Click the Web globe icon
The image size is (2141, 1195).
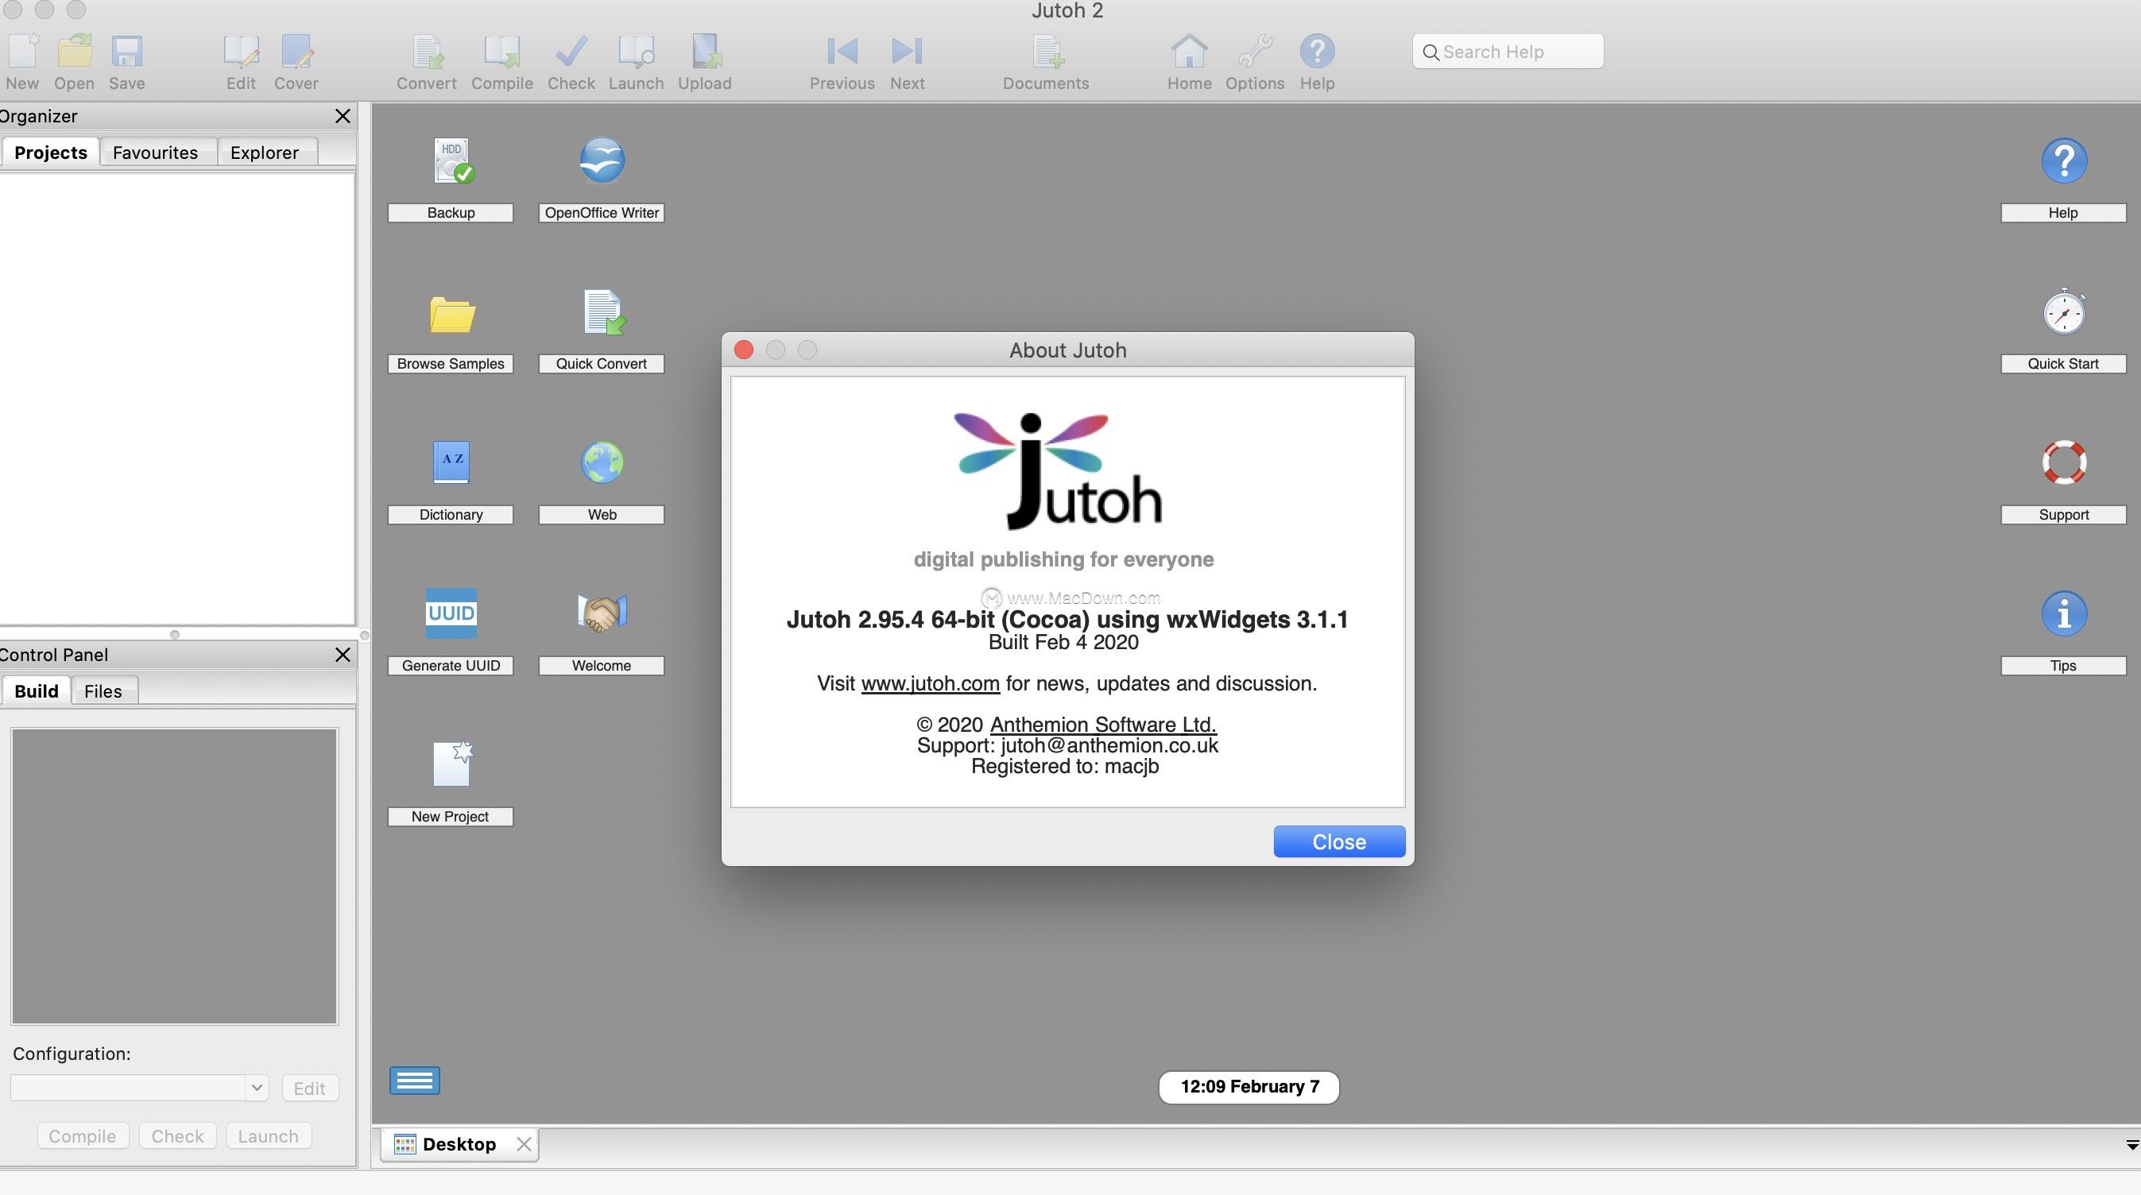coord(602,462)
